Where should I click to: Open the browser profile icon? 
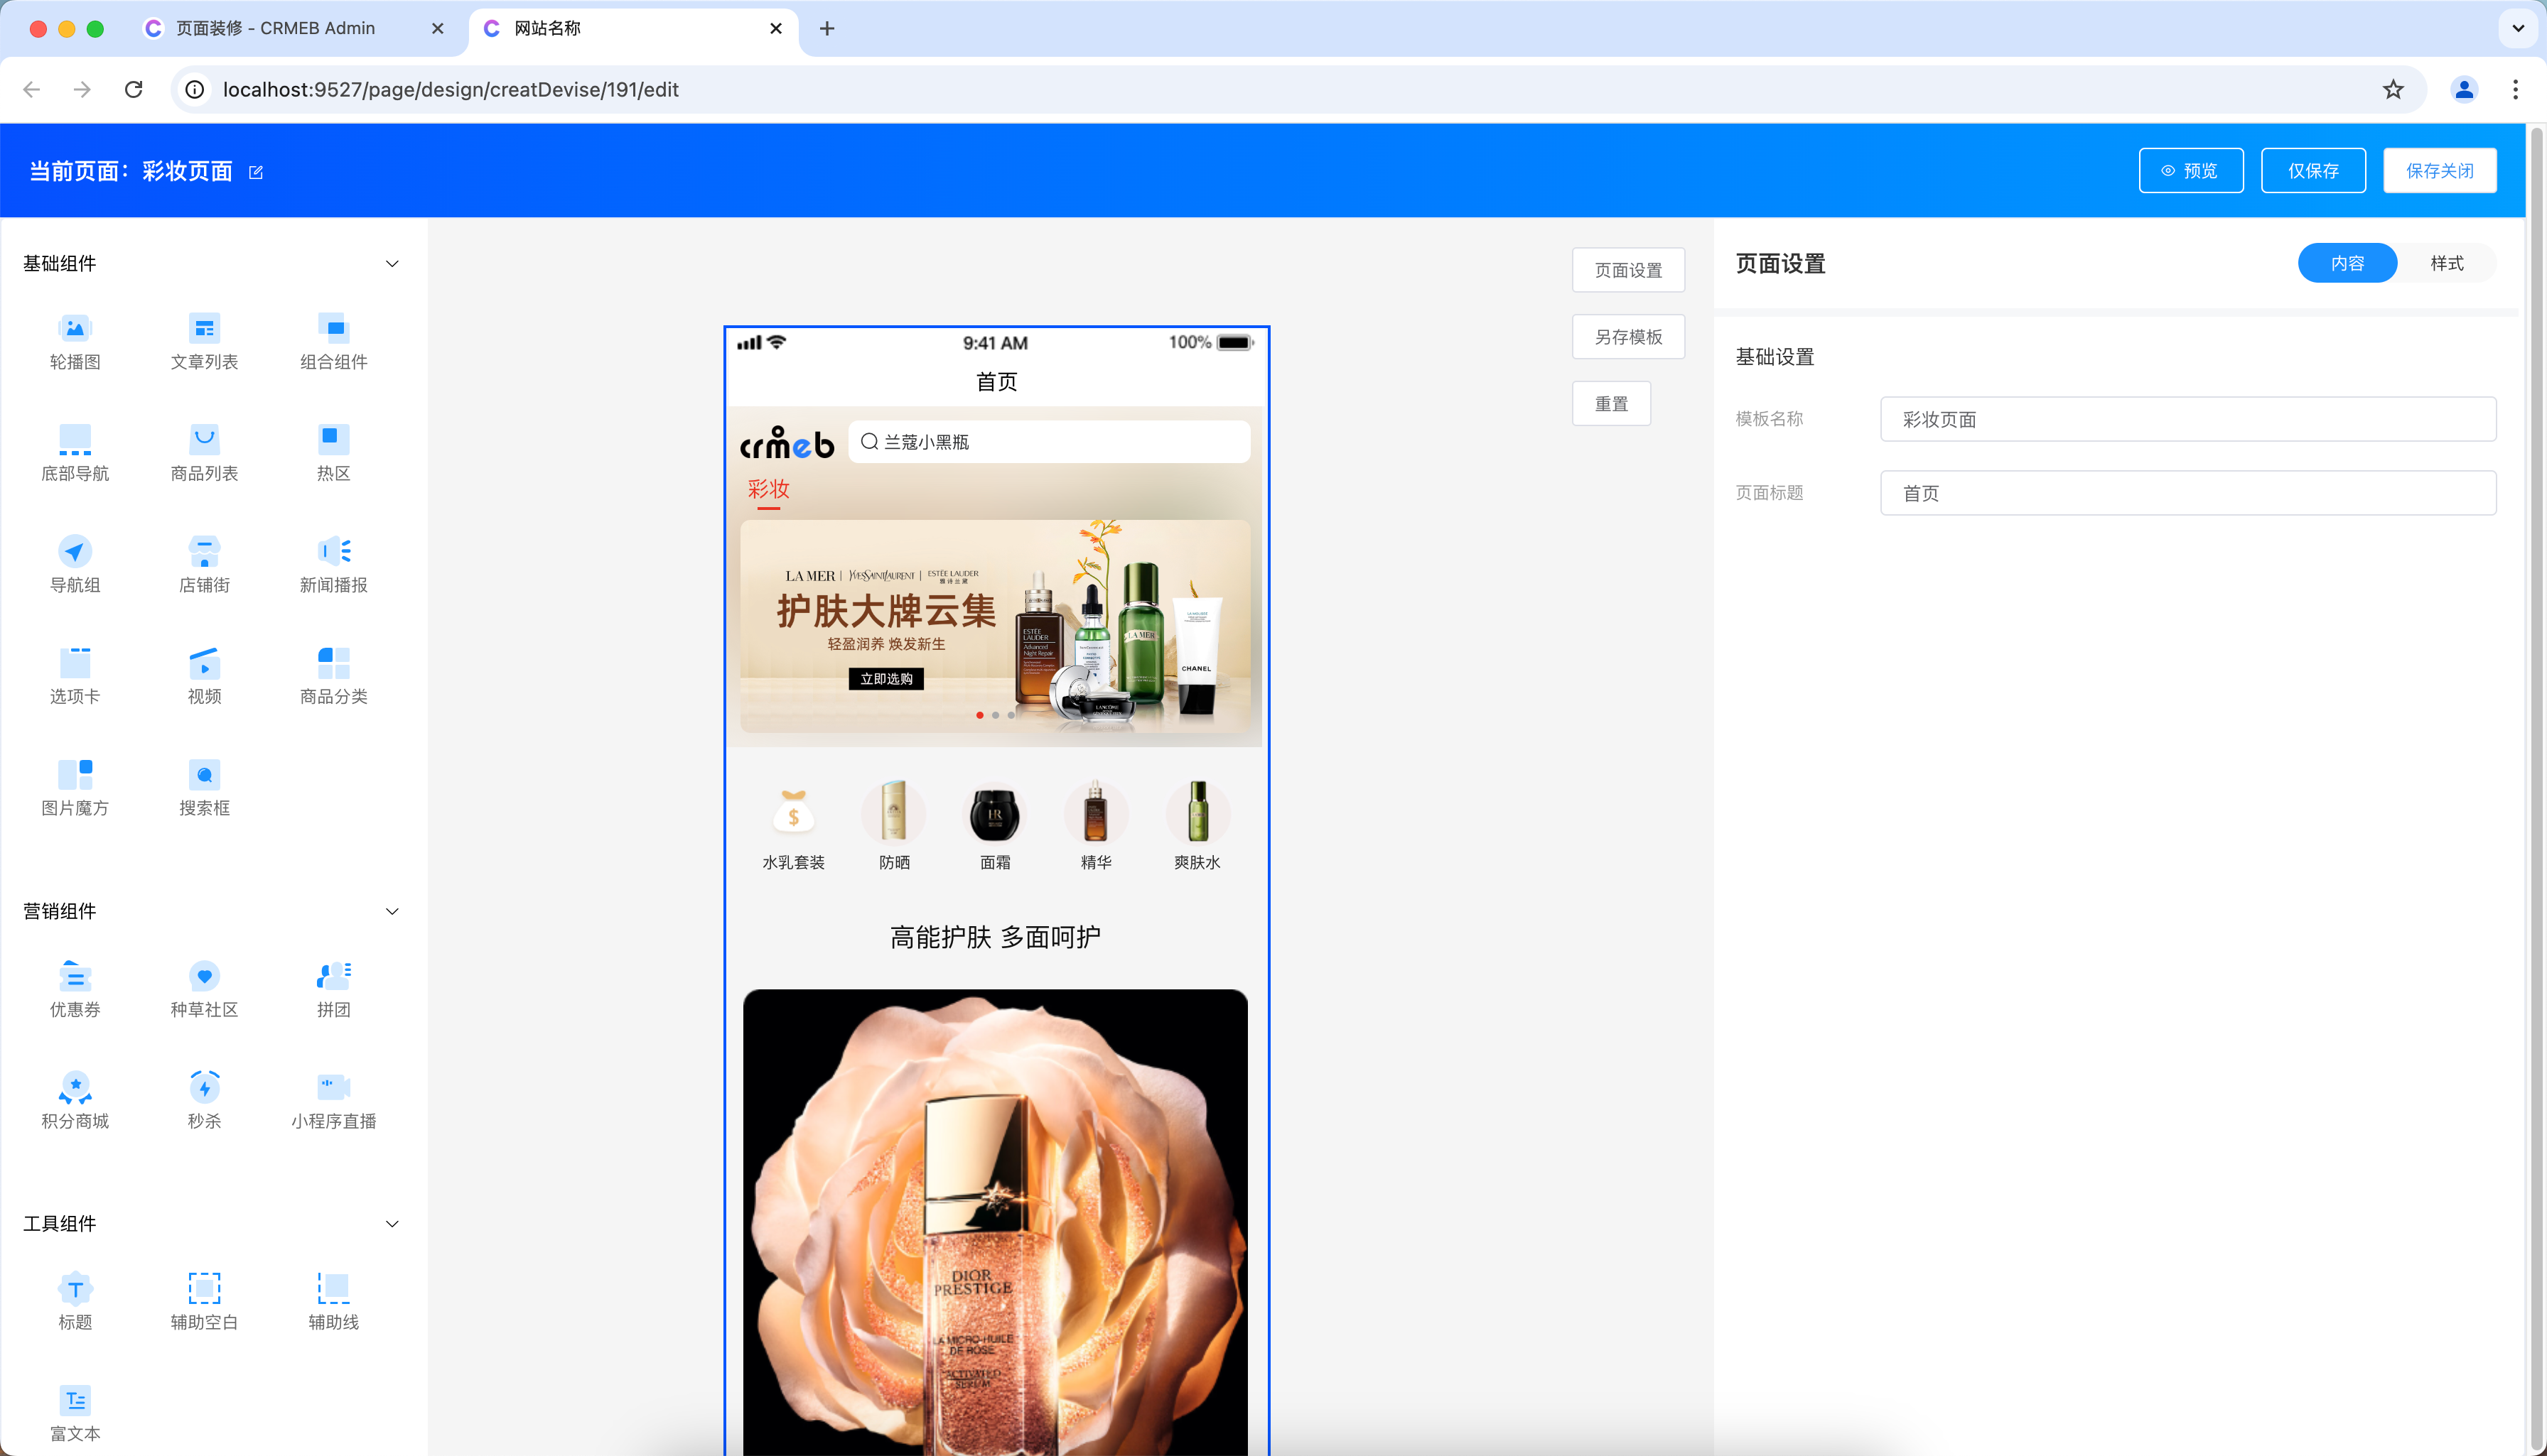2464,90
